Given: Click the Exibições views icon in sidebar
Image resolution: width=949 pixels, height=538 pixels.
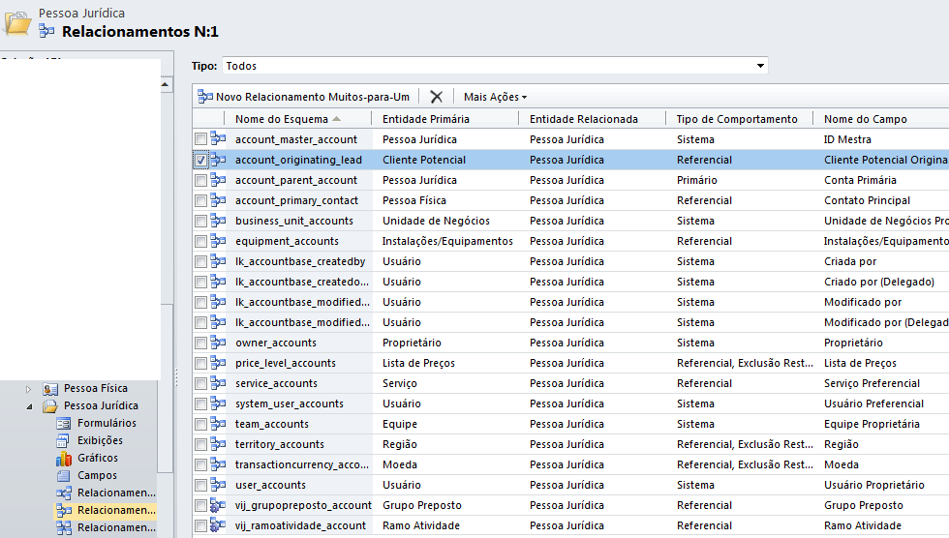Looking at the screenshot, I should 65,440.
